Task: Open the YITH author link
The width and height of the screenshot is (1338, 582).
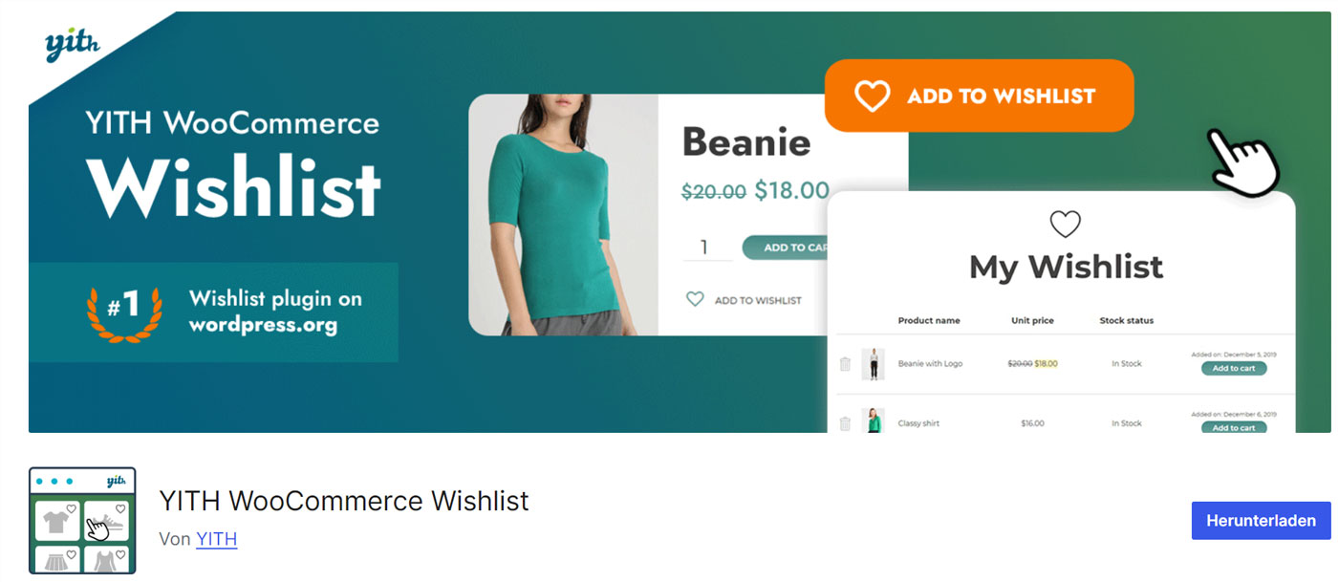Action: click(x=216, y=539)
